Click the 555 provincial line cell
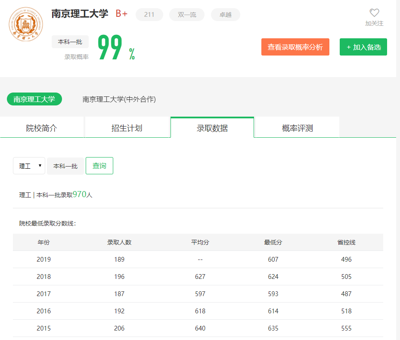400x340 pixels. 347,328
